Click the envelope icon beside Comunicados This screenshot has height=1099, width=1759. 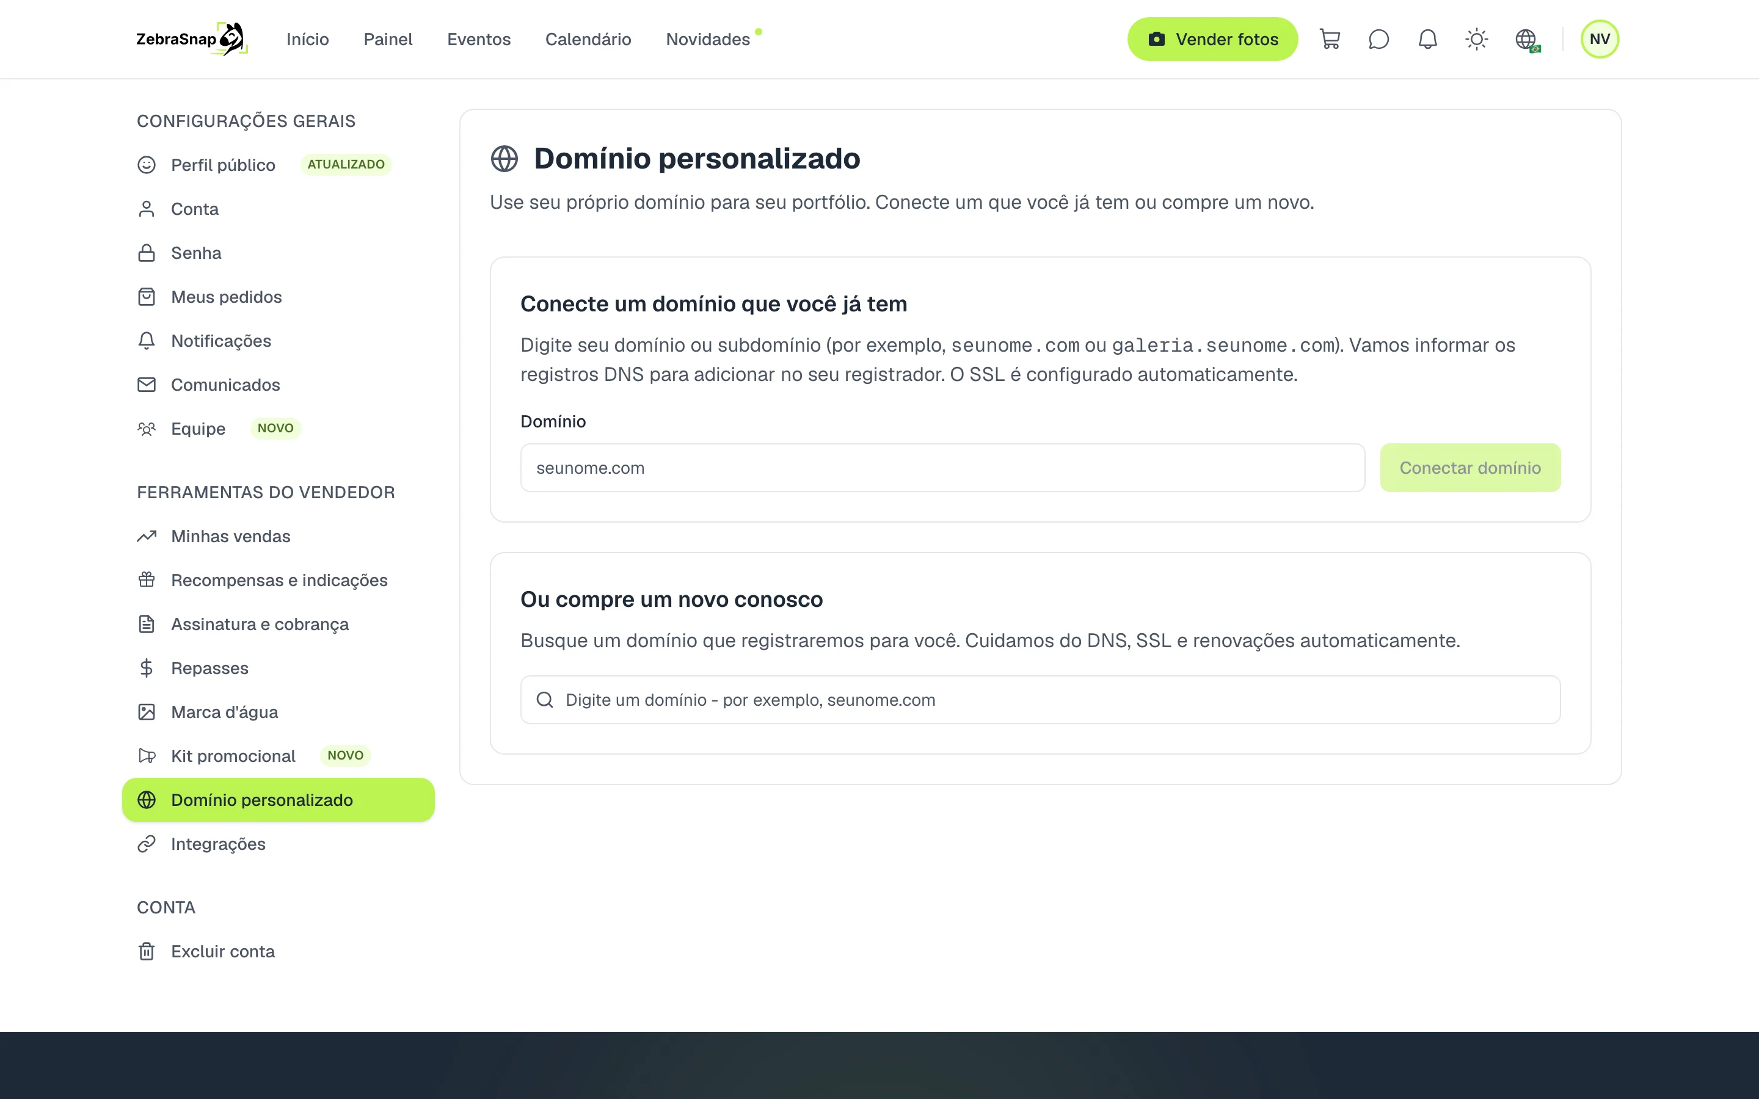[x=147, y=385]
